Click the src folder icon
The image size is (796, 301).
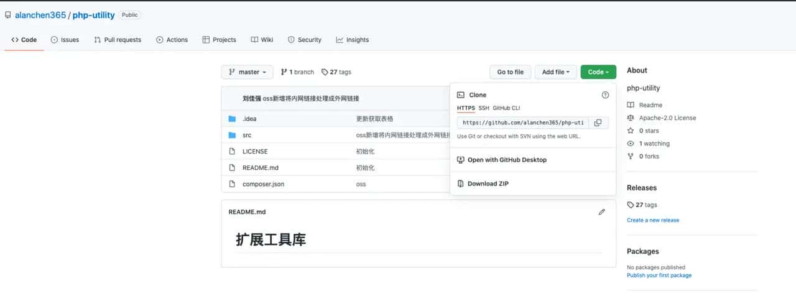[x=232, y=135]
